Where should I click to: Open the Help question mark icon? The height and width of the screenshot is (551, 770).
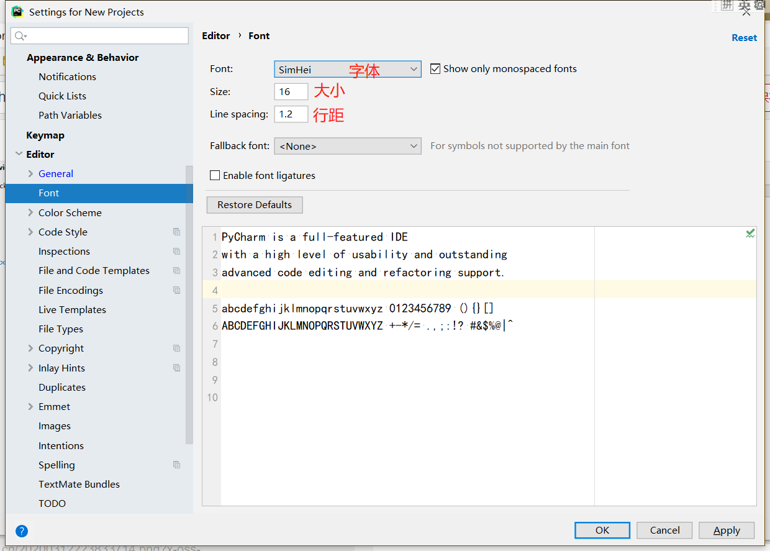[22, 531]
